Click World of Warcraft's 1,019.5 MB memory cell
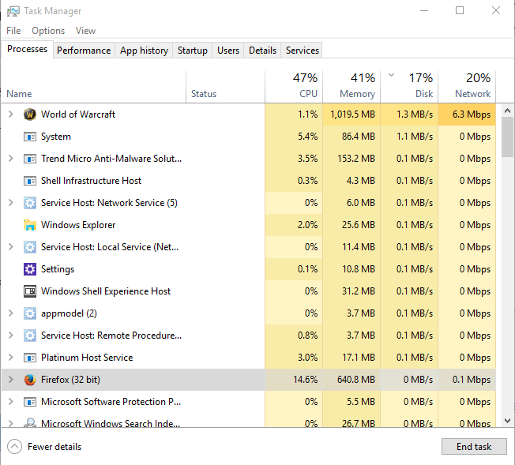This screenshot has width=515, height=465. point(351,114)
